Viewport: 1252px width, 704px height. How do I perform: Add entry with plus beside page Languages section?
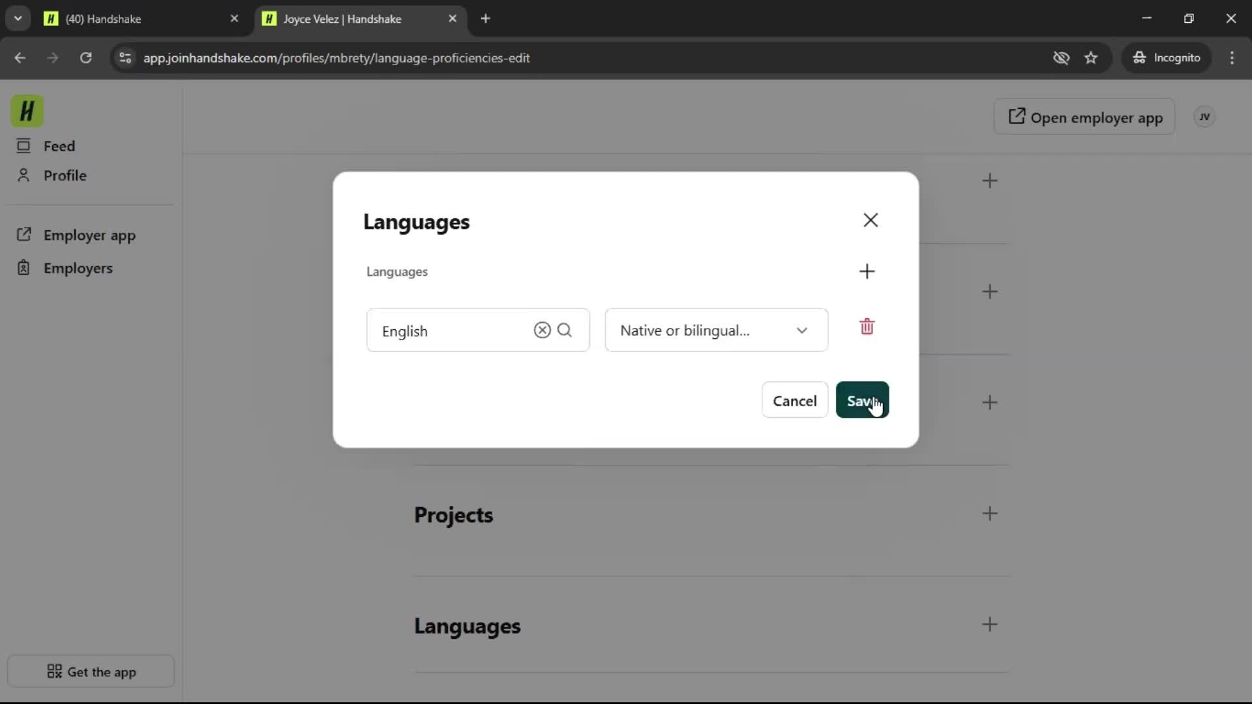pos(990,624)
